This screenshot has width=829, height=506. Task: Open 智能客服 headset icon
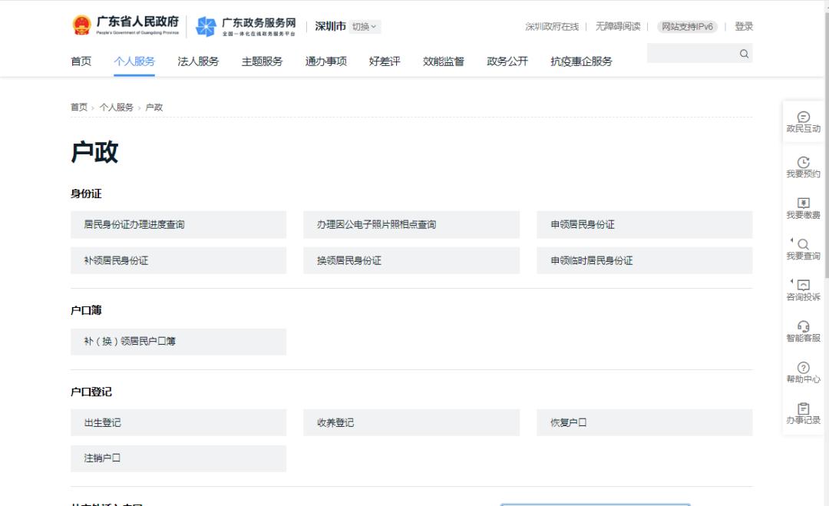(x=803, y=326)
